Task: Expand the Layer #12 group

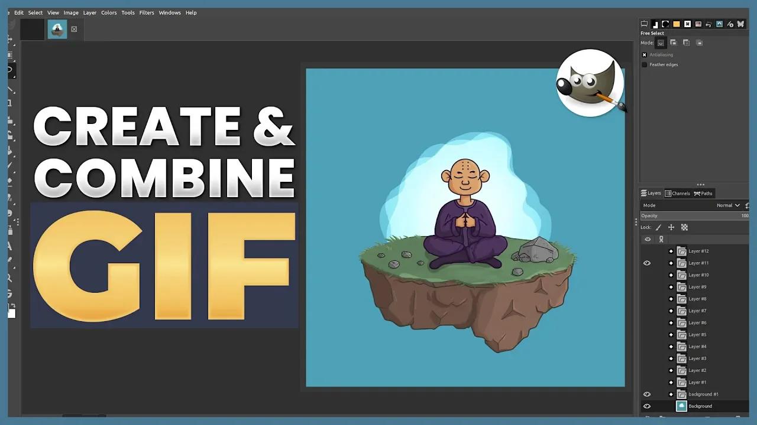Action: (x=671, y=251)
